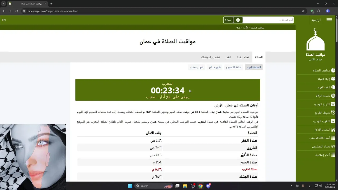Click list icon for أذكار إسلامية
The image size is (338, 190).
coord(333,155)
